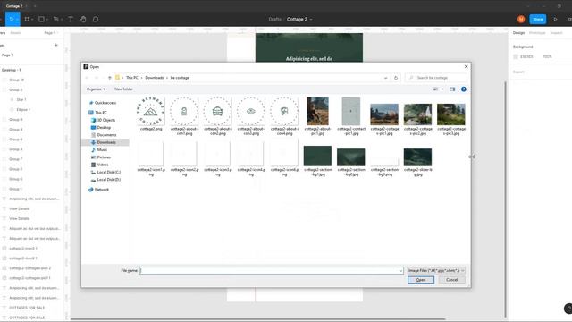Click the New folder button
This screenshot has width=572, height=322.
coord(123,89)
